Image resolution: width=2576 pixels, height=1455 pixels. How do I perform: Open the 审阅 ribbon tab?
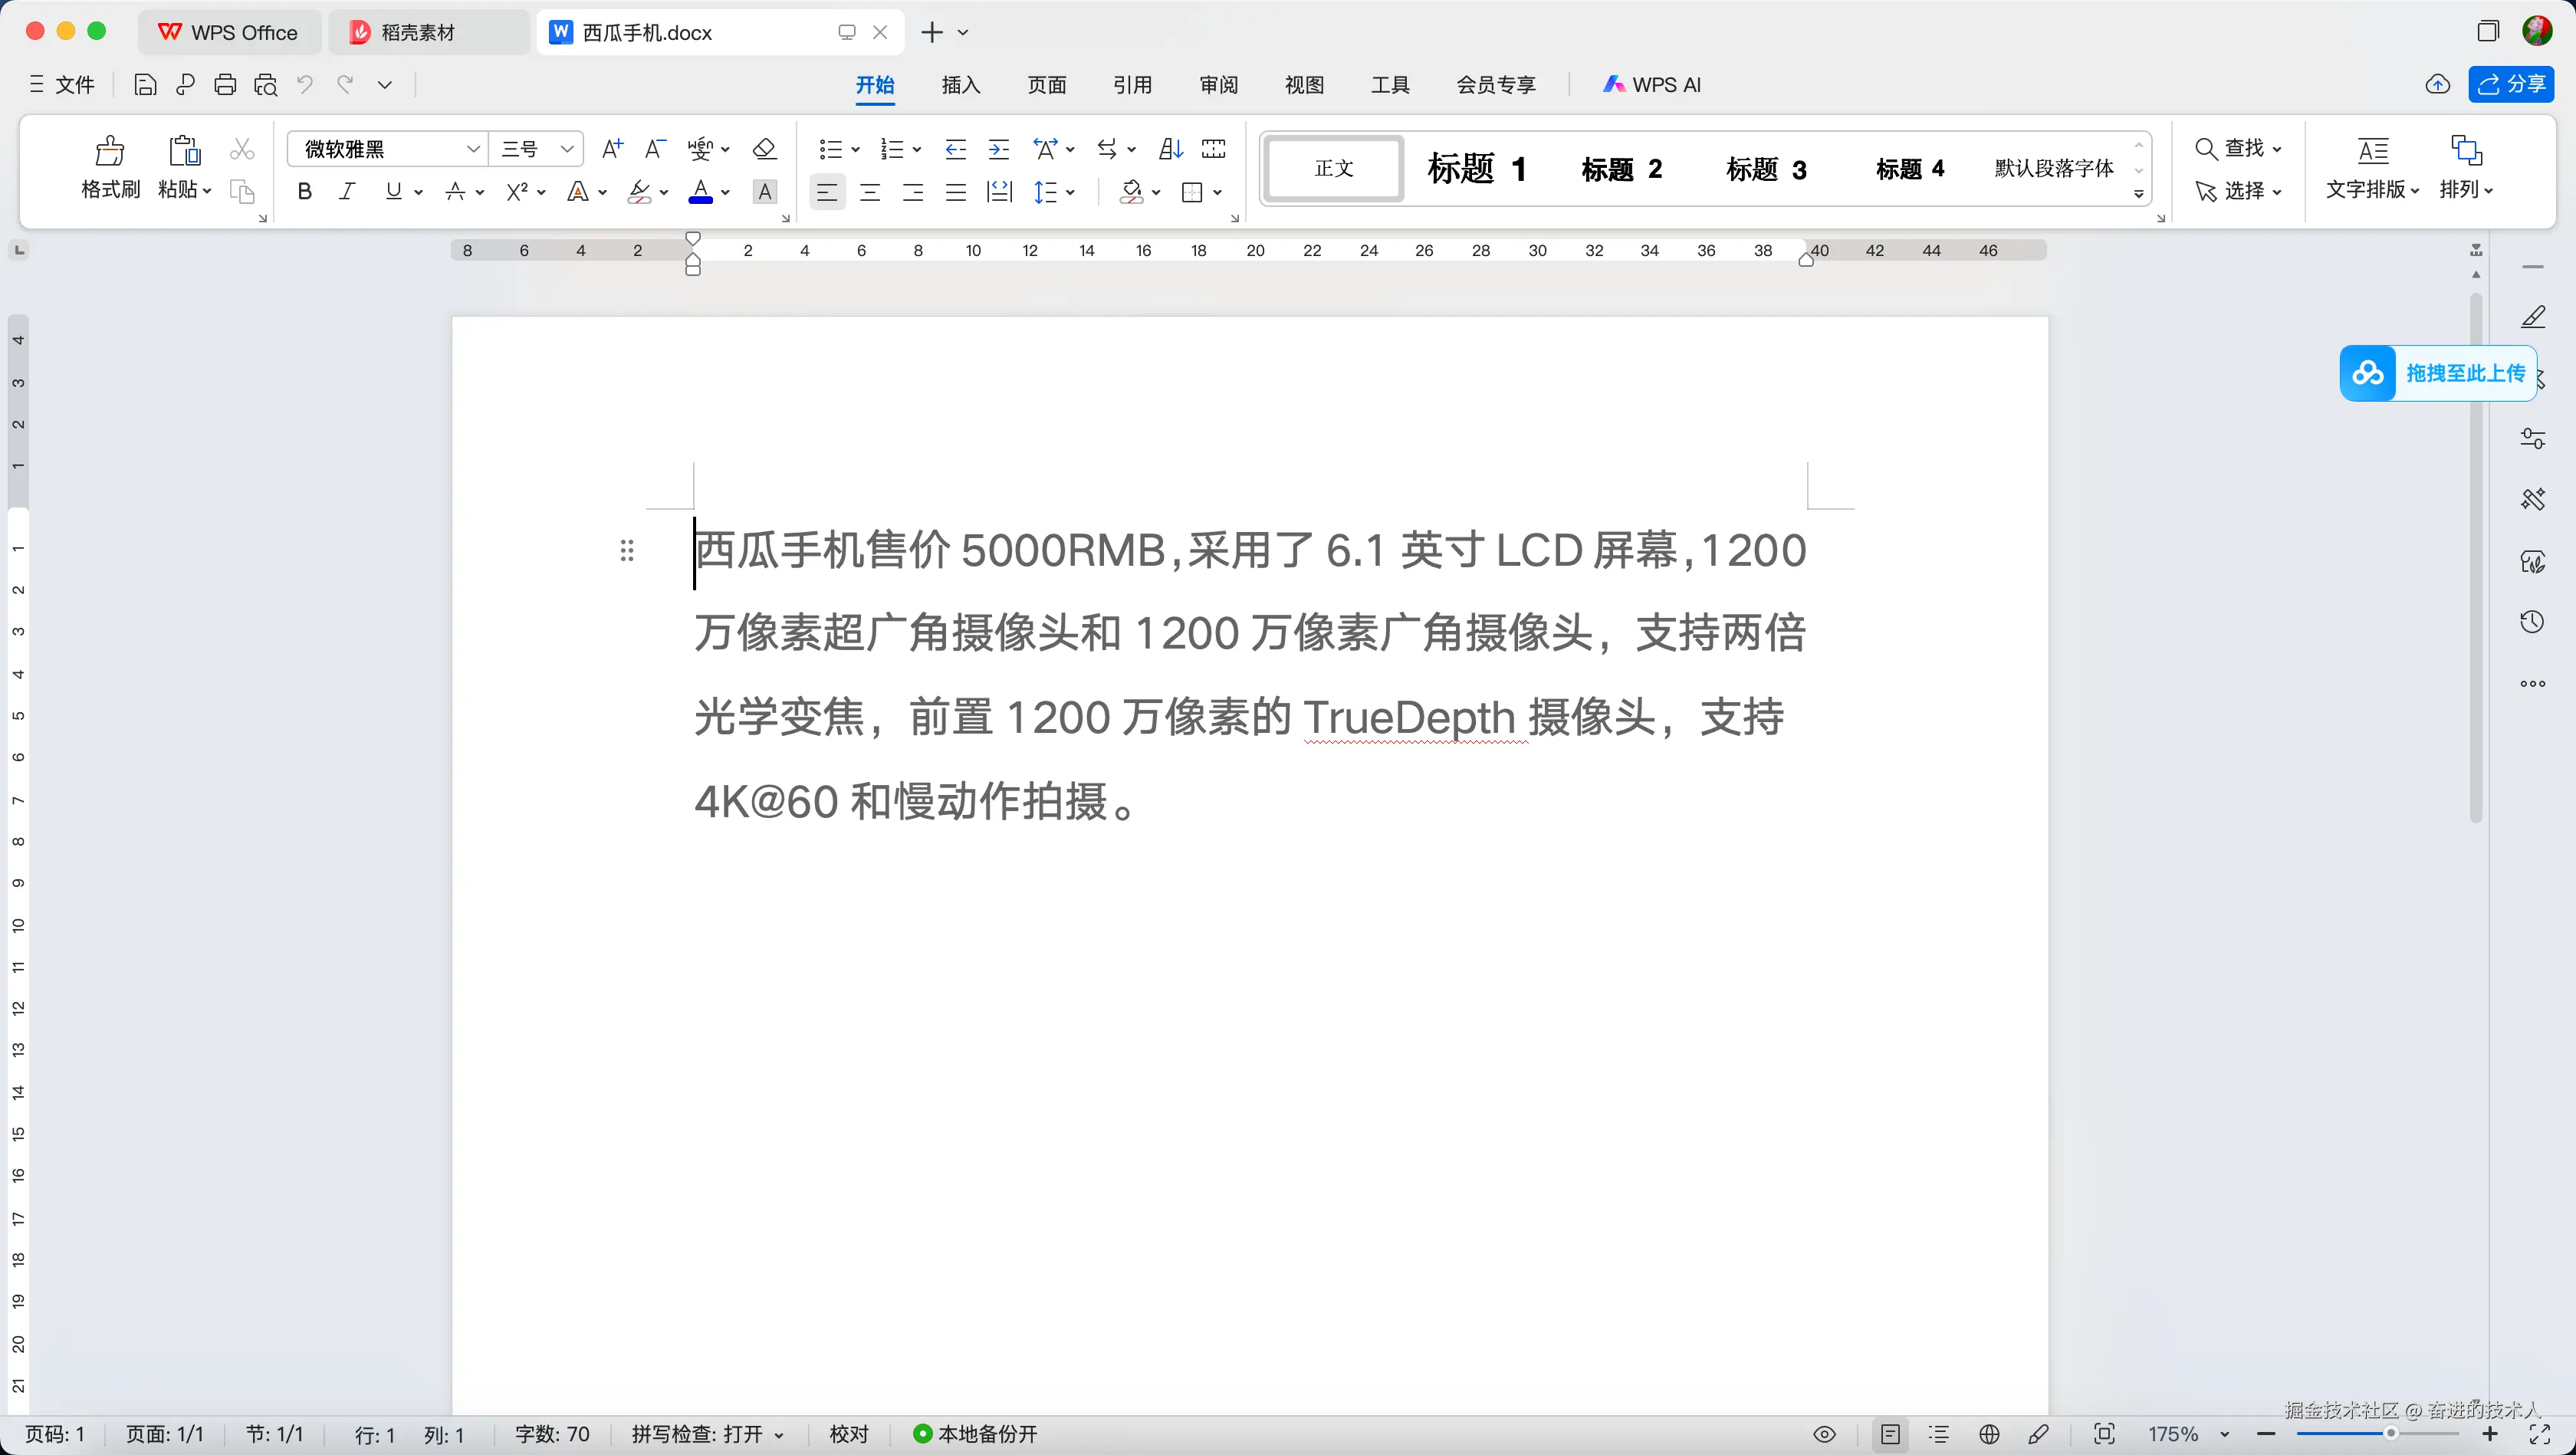tap(1218, 85)
